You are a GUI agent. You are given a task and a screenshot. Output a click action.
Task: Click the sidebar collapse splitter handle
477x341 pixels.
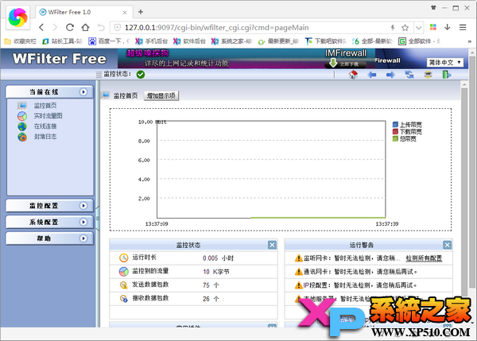click(98, 218)
